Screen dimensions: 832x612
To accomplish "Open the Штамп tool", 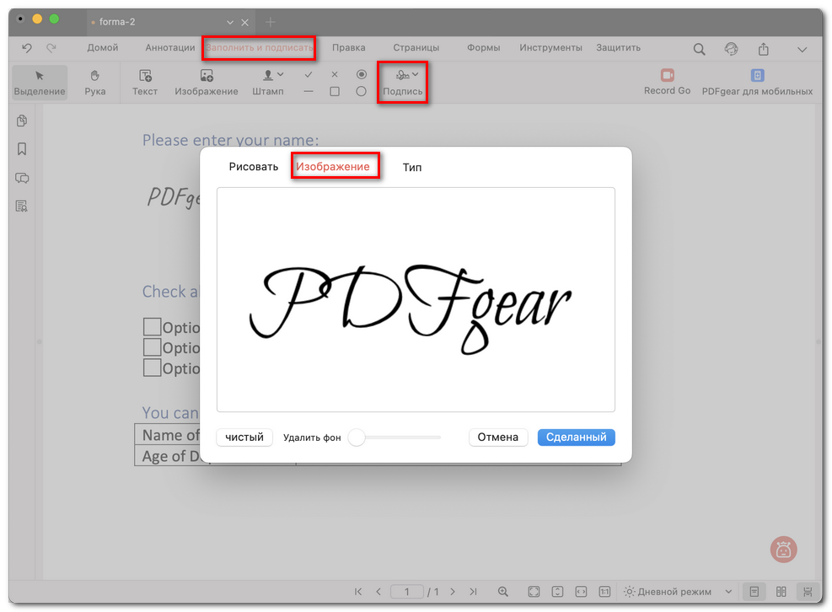I will pyautogui.click(x=267, y=83).
